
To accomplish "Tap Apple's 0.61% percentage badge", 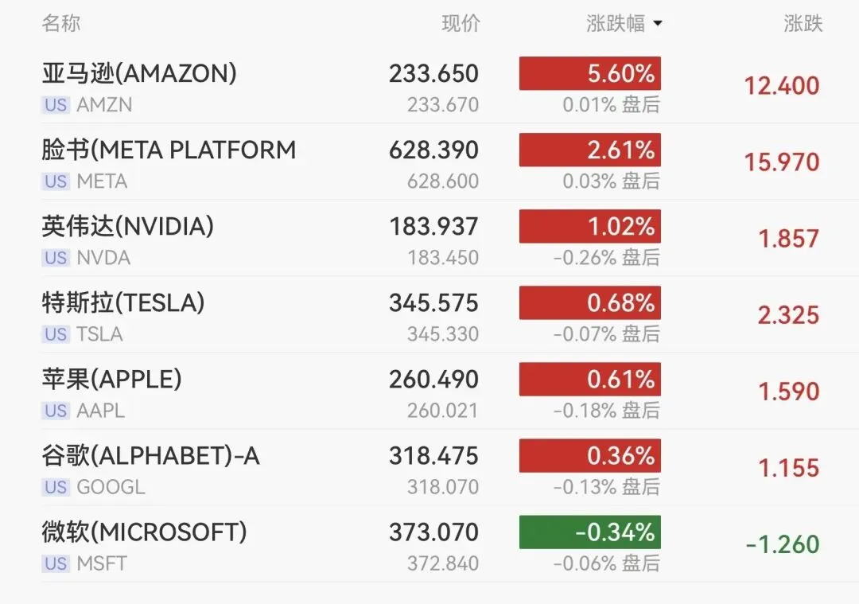I will click(589, 380).
